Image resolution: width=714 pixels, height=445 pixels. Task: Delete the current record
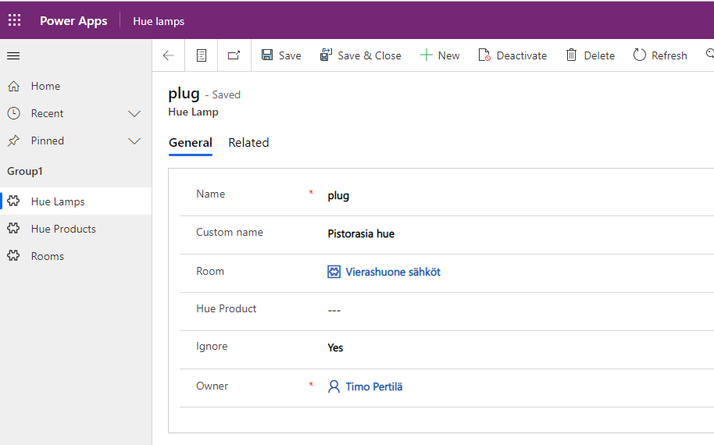(x=591, y=55)
